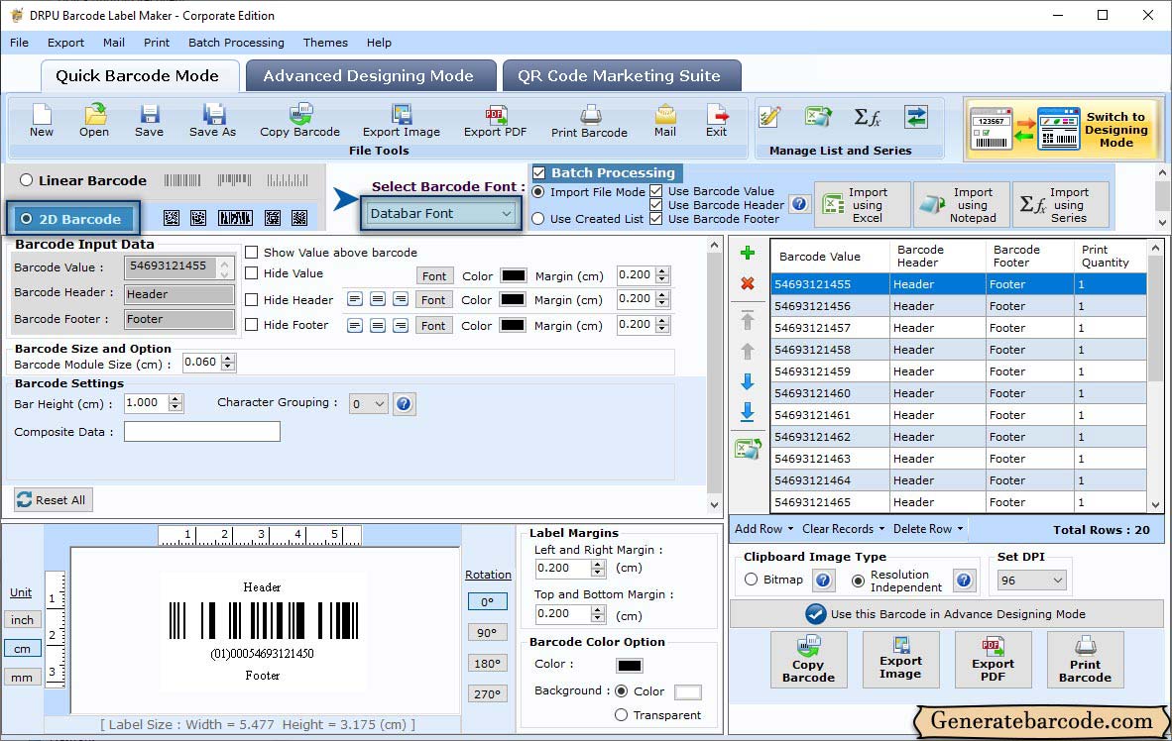
Task: Click the sigma fx series icon in Manage List
Action: pyautogui.click(x=867, y=117)
